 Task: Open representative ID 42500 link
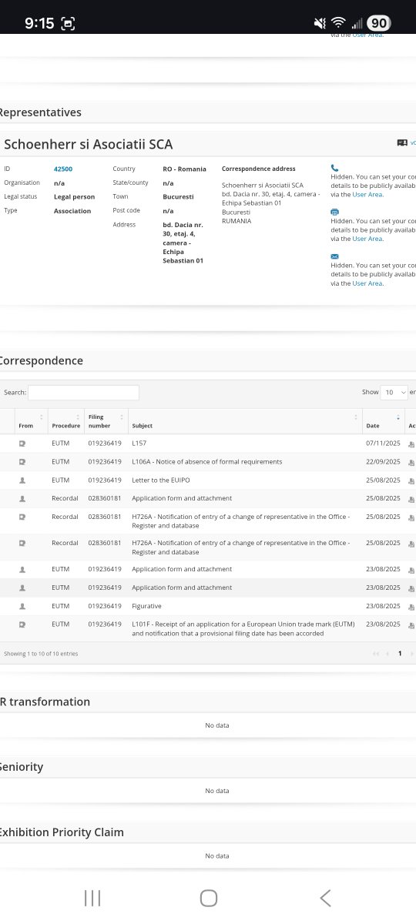(x=63, y=169)
